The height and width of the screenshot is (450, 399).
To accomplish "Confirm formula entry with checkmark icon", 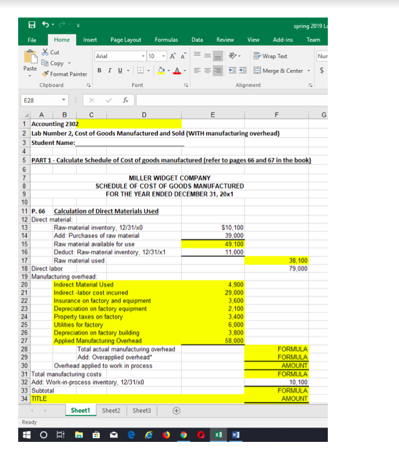I will 109,100.
